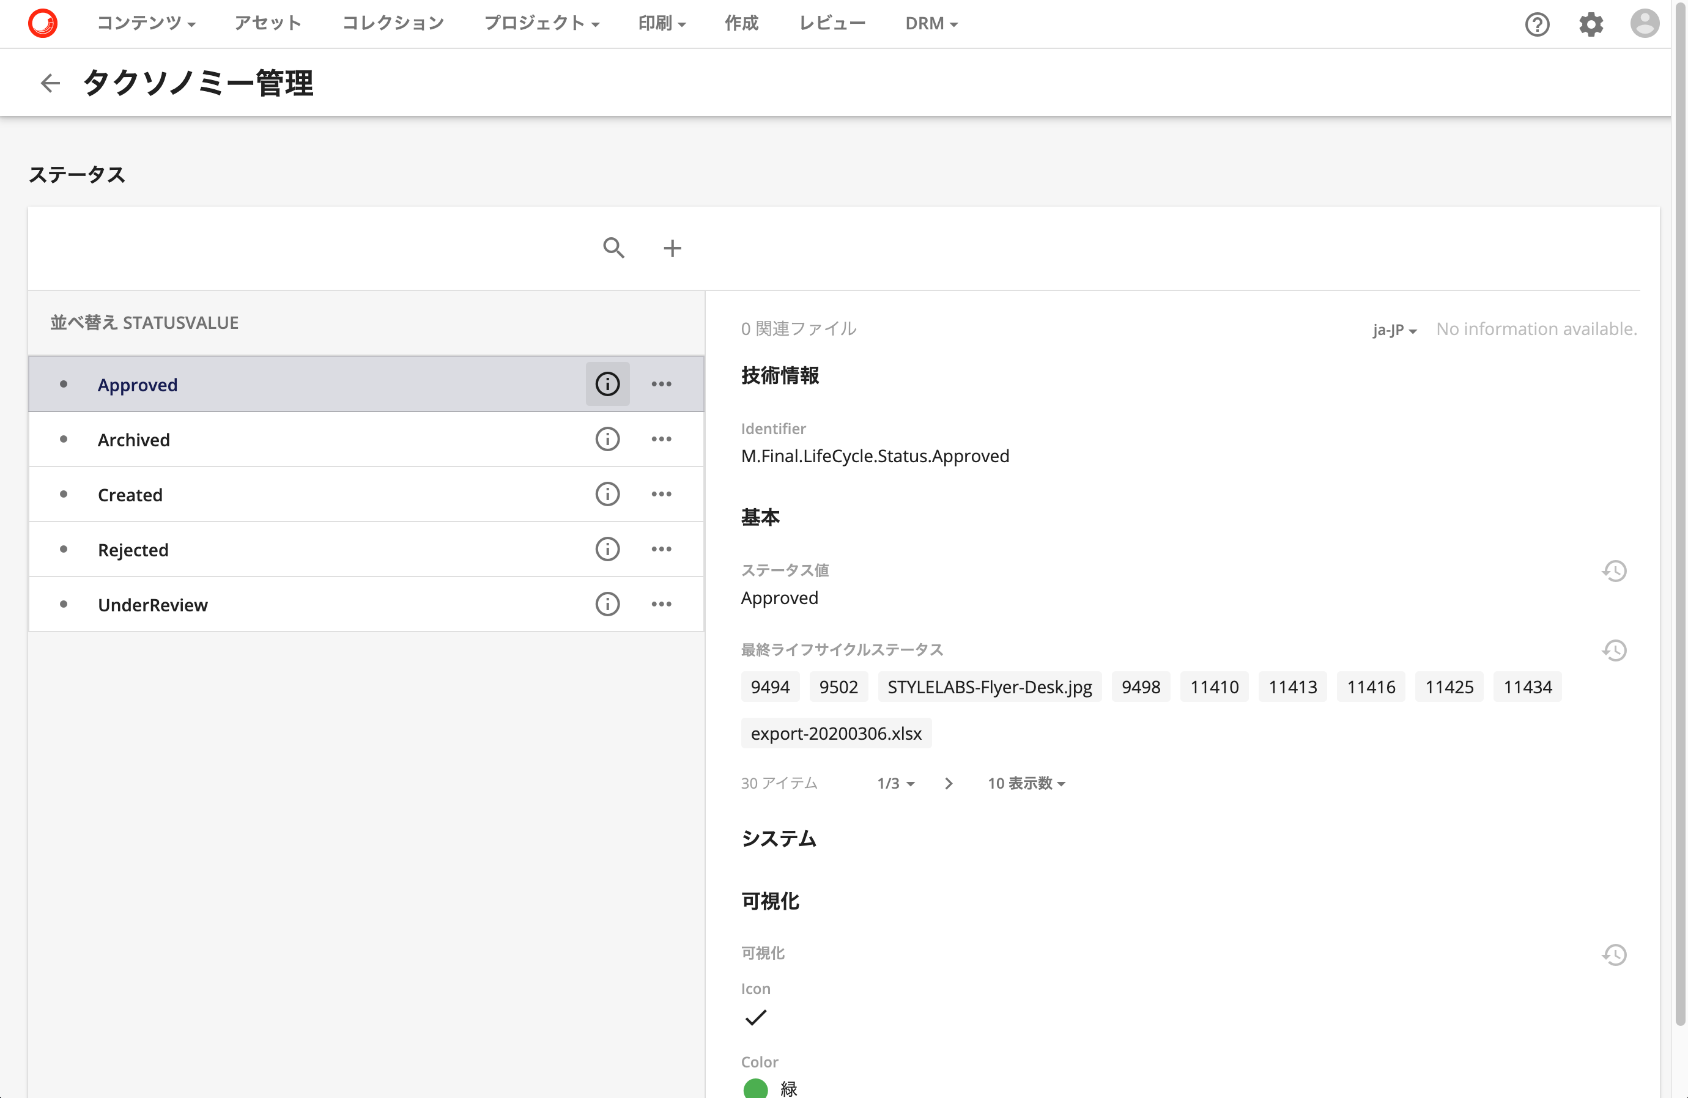Go to レビュー menu item

pos(832,23)
